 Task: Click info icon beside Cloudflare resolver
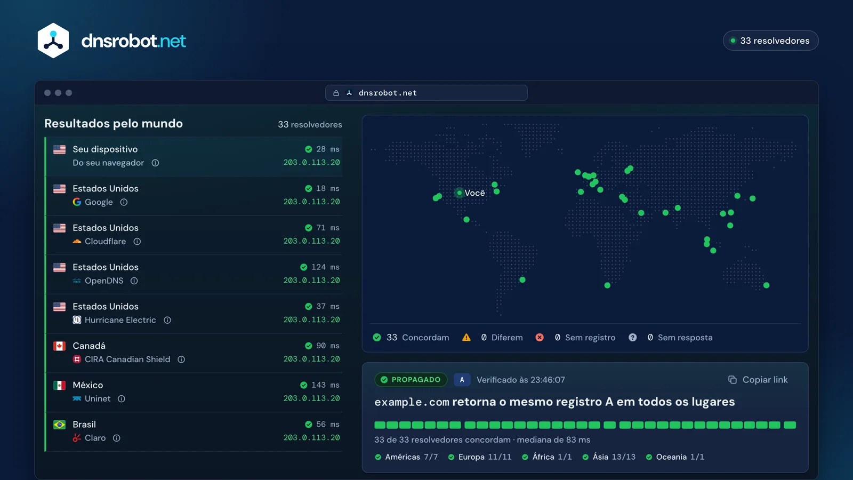tap(137, 242)
